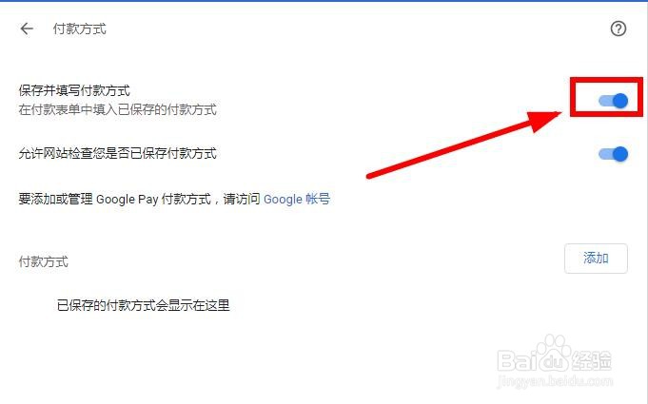
Task: Toggle 允许网站检查您是否已保存付款方式 switch
Action: 614,154
